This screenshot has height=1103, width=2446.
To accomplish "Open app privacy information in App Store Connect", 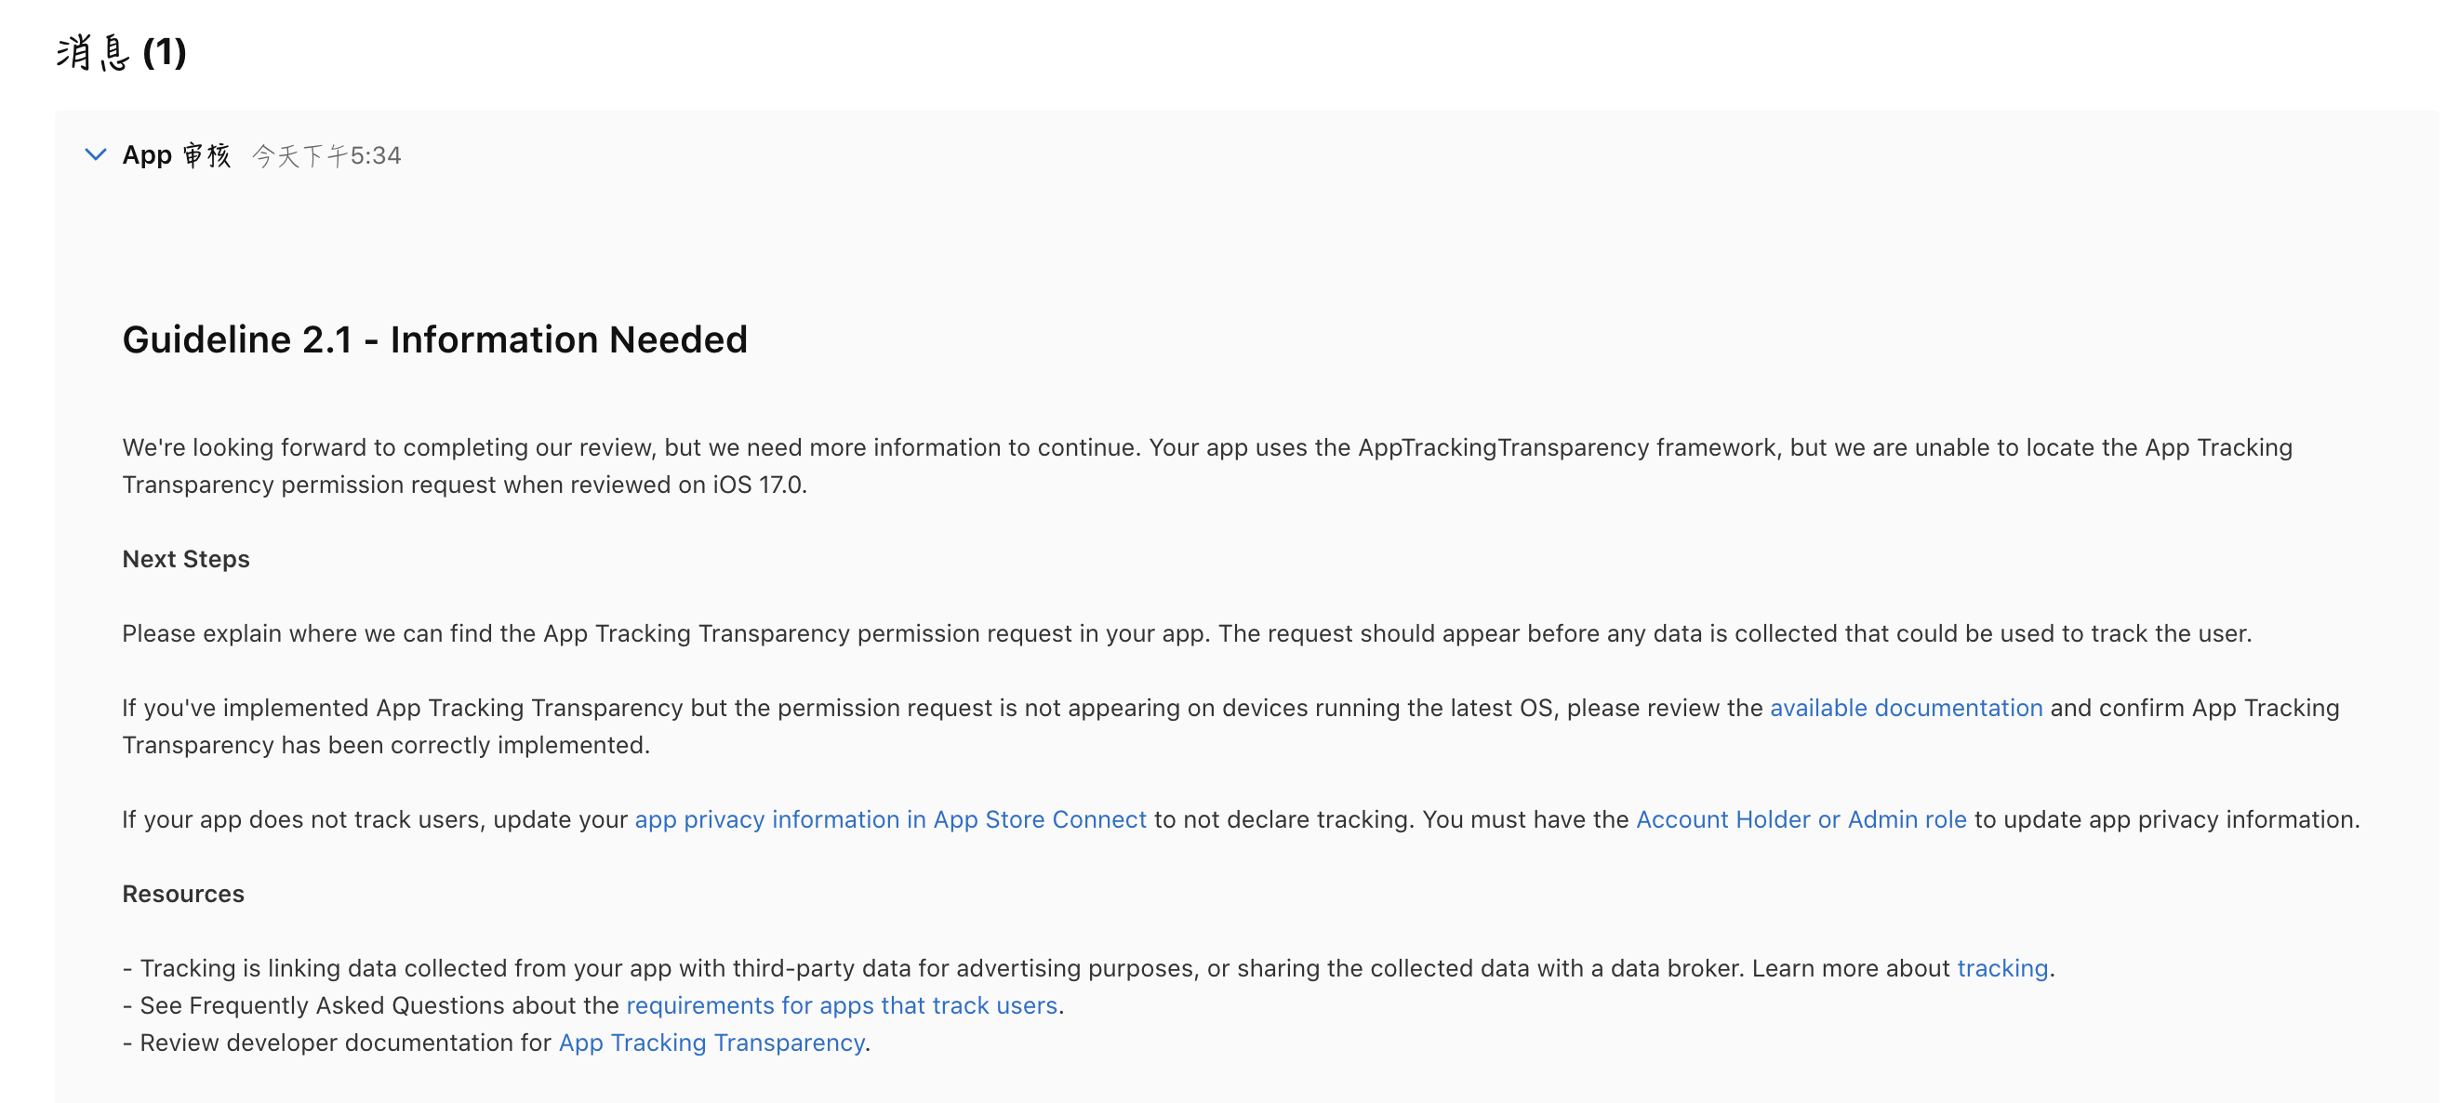I will (890, 819).
